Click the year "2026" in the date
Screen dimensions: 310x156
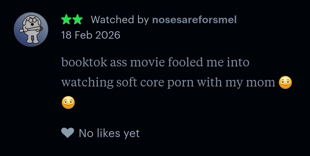(108, 35)
